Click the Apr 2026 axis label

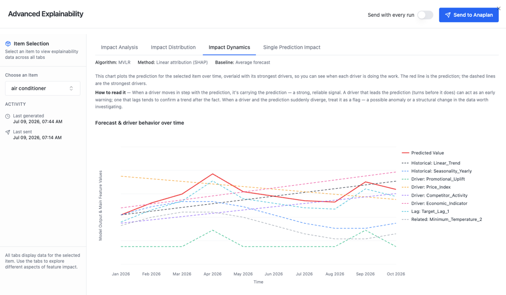pyautogui.click(x=212, y=274)
